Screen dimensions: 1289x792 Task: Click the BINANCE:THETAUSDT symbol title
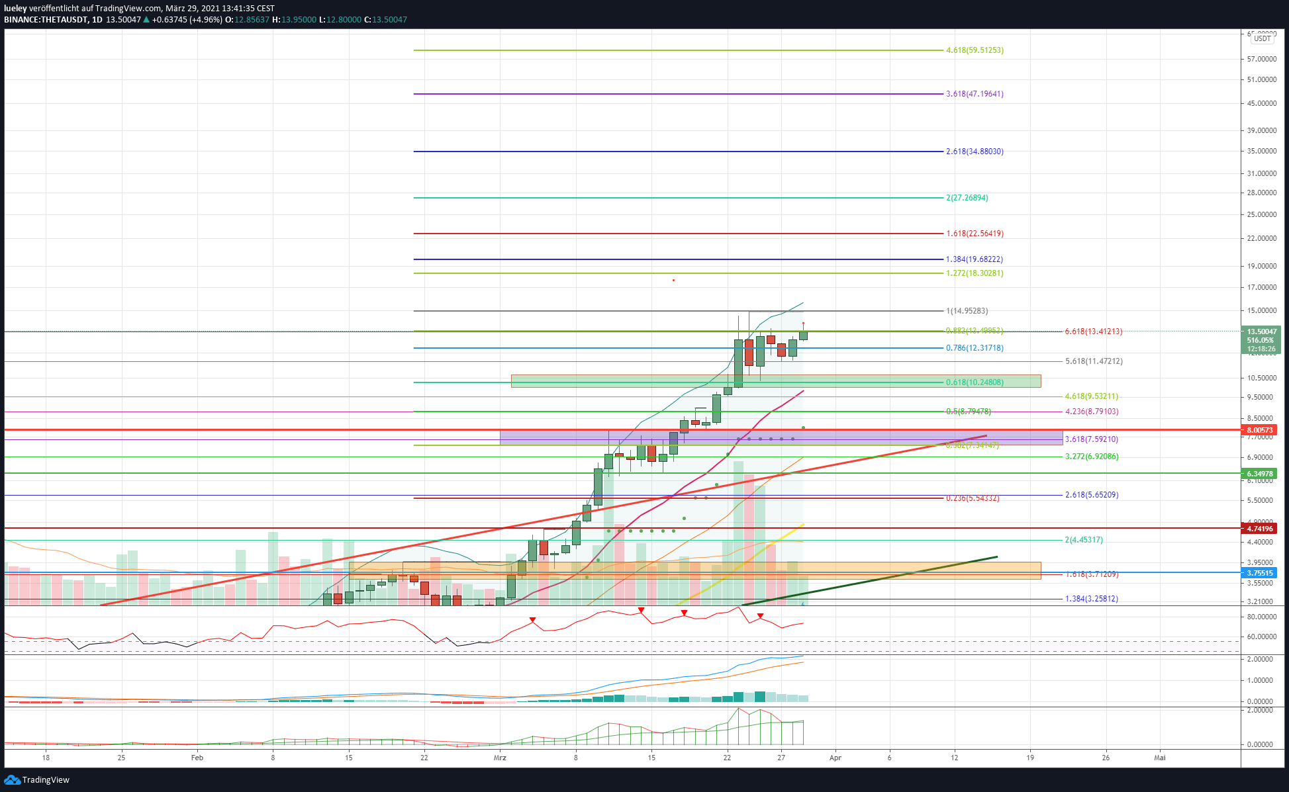click(46, 20)
